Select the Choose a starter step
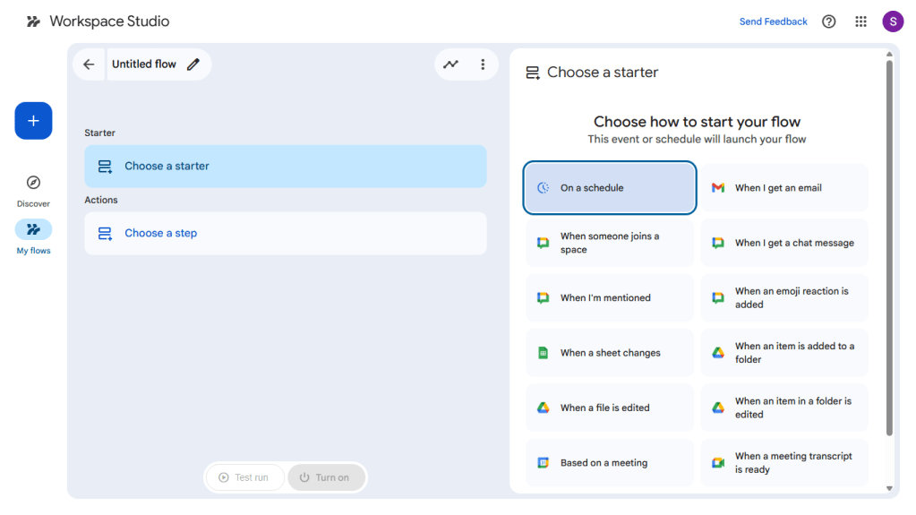The height and width of the screenshot is (515, 916). pyautogui.click(x=286, y=167)
